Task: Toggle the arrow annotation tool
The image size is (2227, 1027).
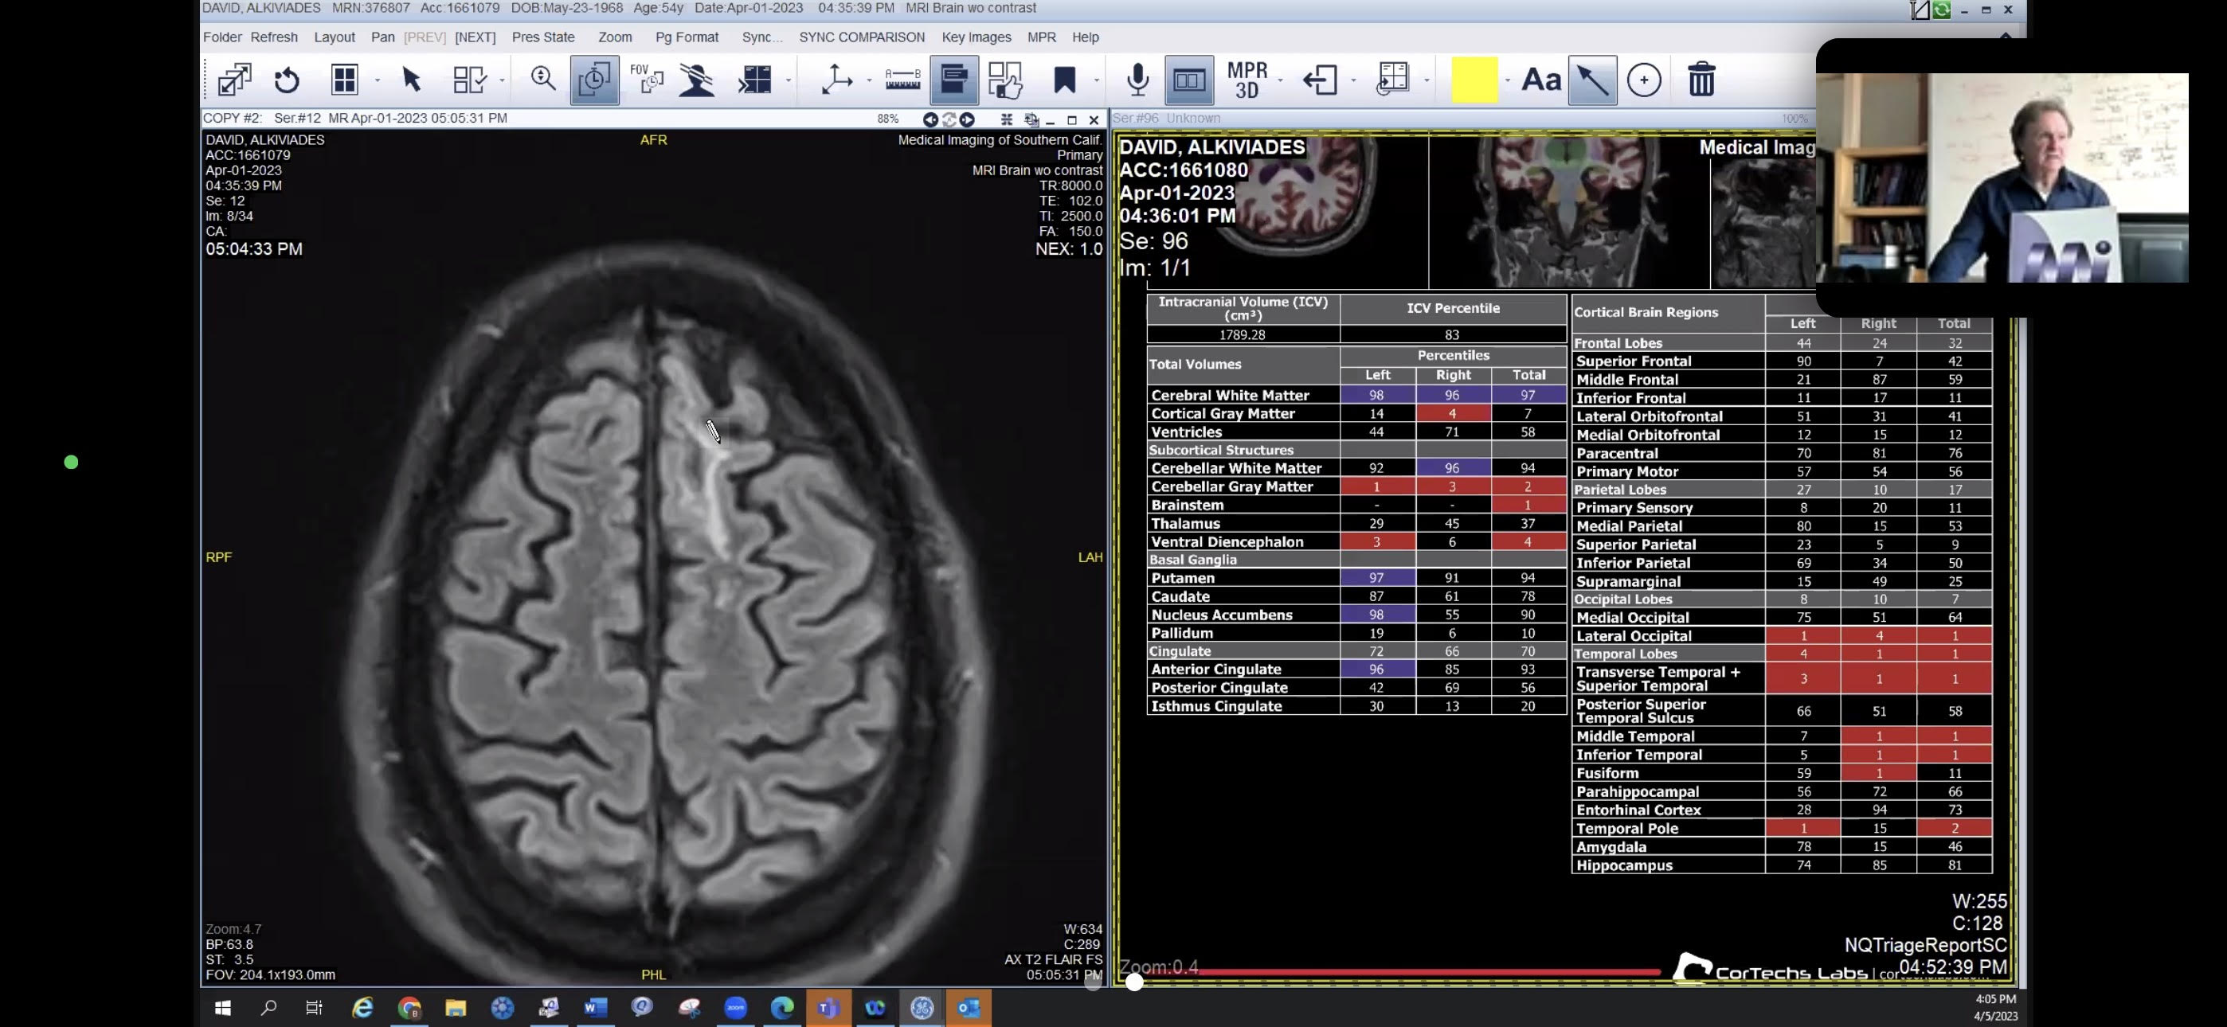Action: coord(1592,80)
